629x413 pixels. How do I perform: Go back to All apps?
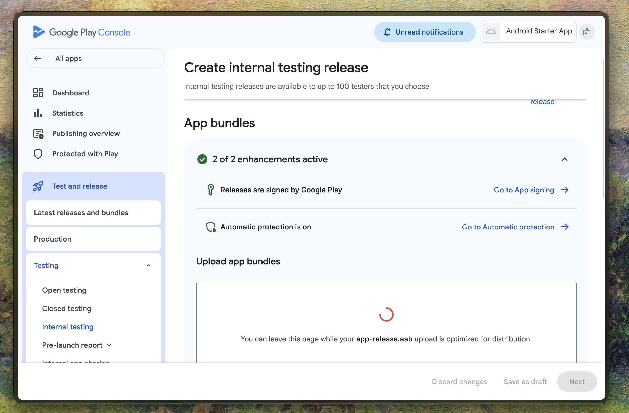pos(95,58)
